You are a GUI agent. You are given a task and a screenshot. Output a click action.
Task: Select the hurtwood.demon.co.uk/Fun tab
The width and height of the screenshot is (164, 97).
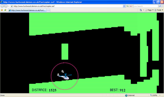click(x=27, y=10)
